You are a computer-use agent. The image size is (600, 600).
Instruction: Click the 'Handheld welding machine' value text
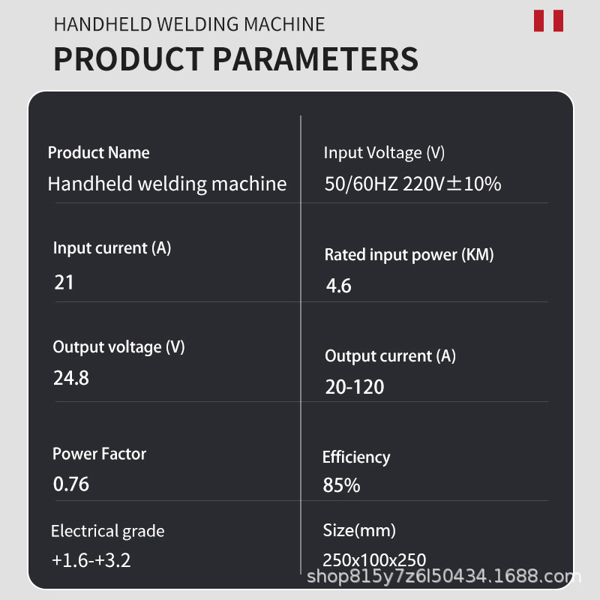[166, 184]
